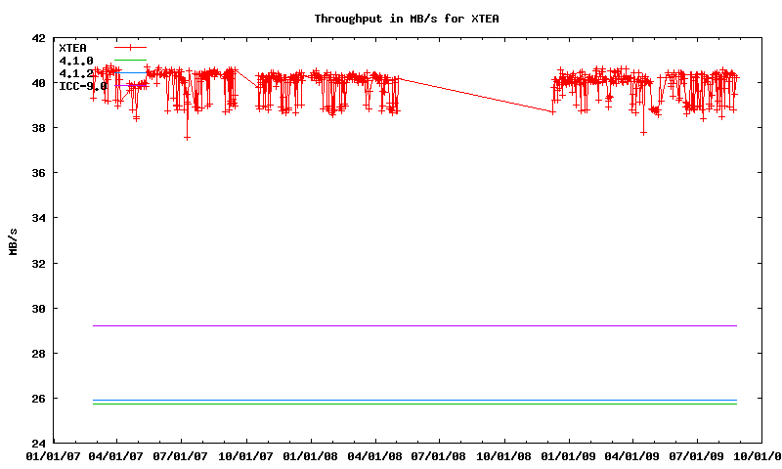The width and height of the screenshot is (782, 469).
Task: Select the 4.1.0 legend entry
Action: tap(76, 61)
